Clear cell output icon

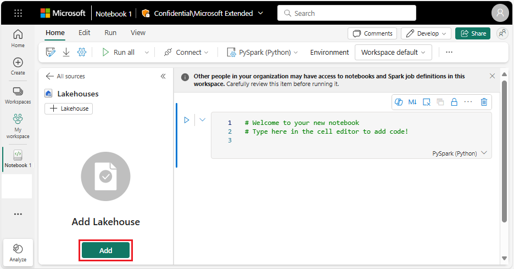click(427, 102)
